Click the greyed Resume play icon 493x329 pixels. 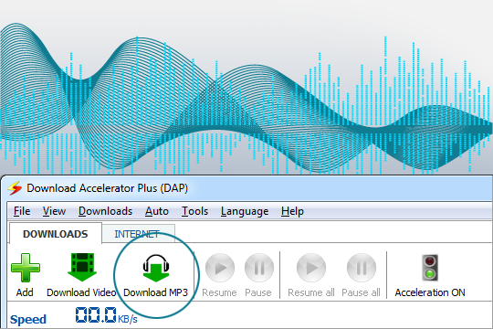[220, 268]
